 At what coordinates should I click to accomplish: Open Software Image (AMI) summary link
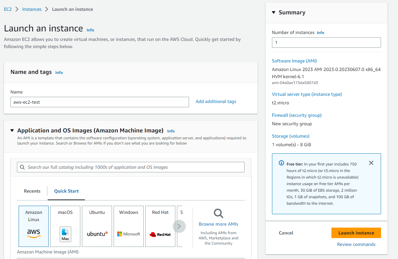[x=295, y=61]
